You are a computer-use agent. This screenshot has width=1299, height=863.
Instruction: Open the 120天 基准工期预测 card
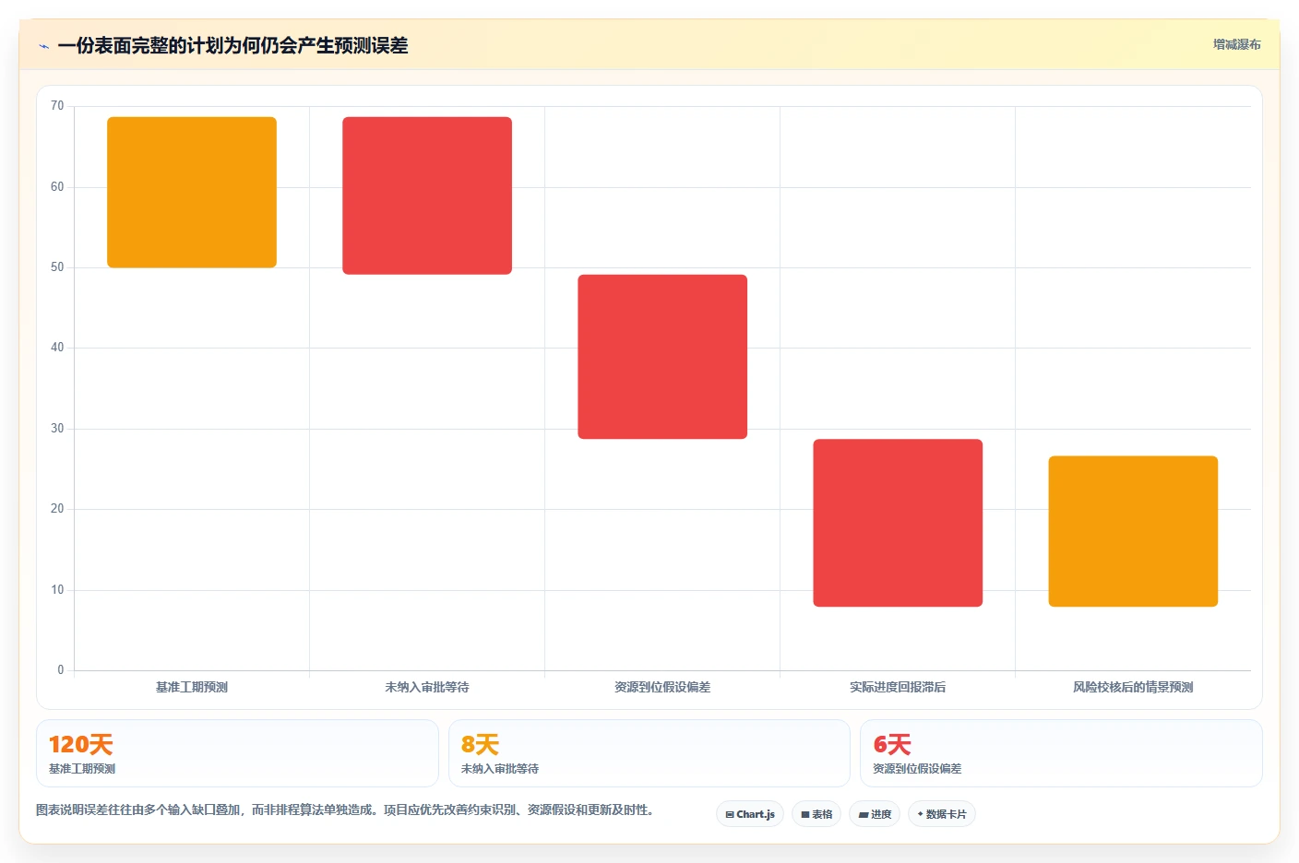click(x=237, y=753)
